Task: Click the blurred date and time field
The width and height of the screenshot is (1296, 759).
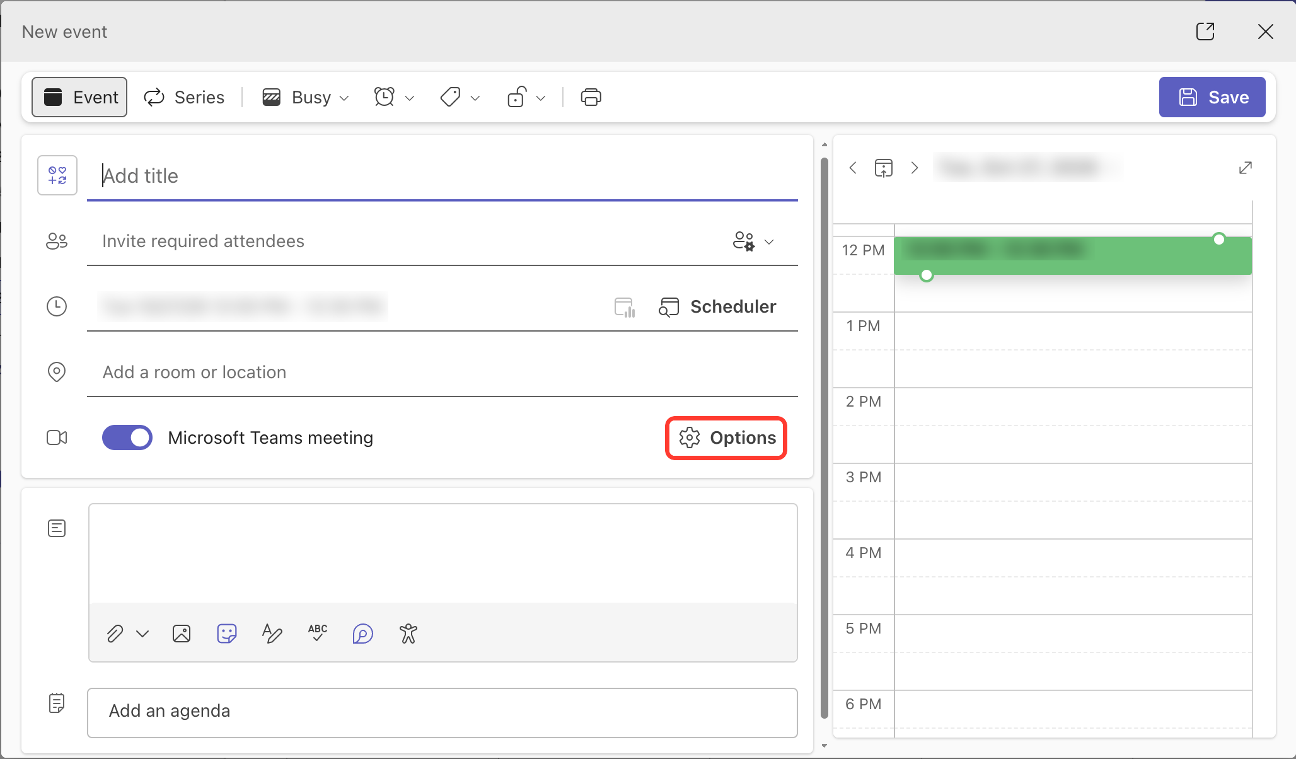Action: pyautogui.click(x=243, y=307)
